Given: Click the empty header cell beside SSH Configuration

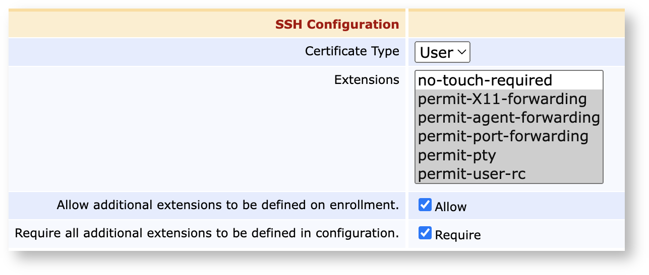Looking at the screenshot, I should click(516, 24).
